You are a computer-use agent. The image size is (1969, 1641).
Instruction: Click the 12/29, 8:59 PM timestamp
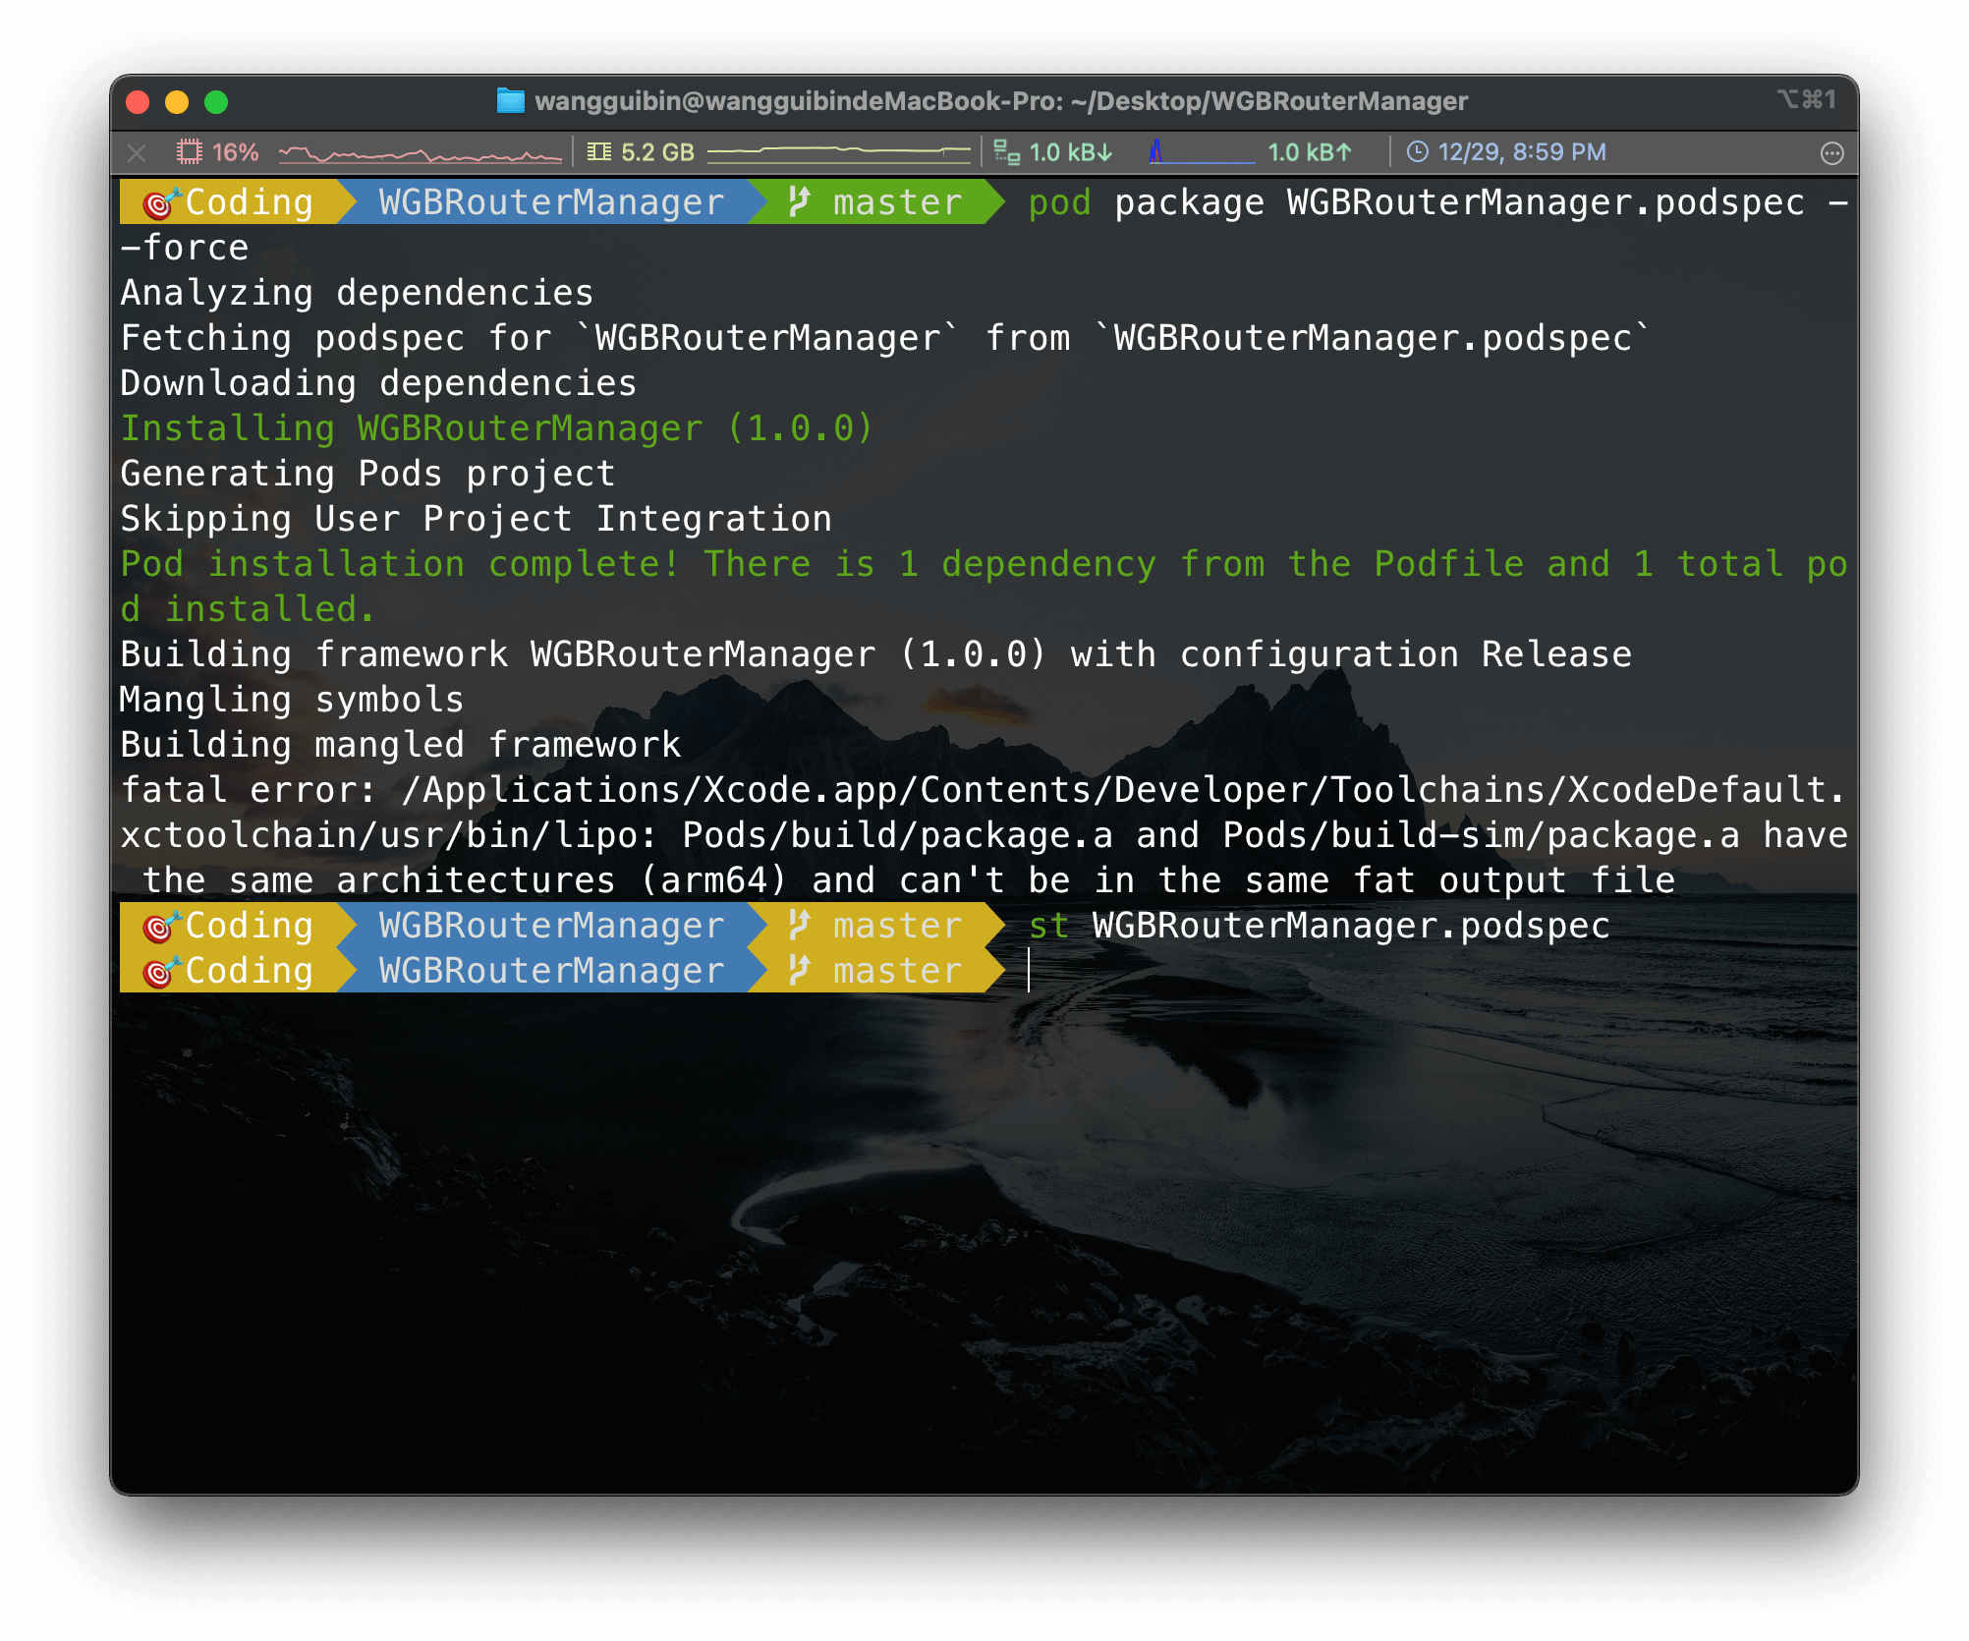[1522, 152]
